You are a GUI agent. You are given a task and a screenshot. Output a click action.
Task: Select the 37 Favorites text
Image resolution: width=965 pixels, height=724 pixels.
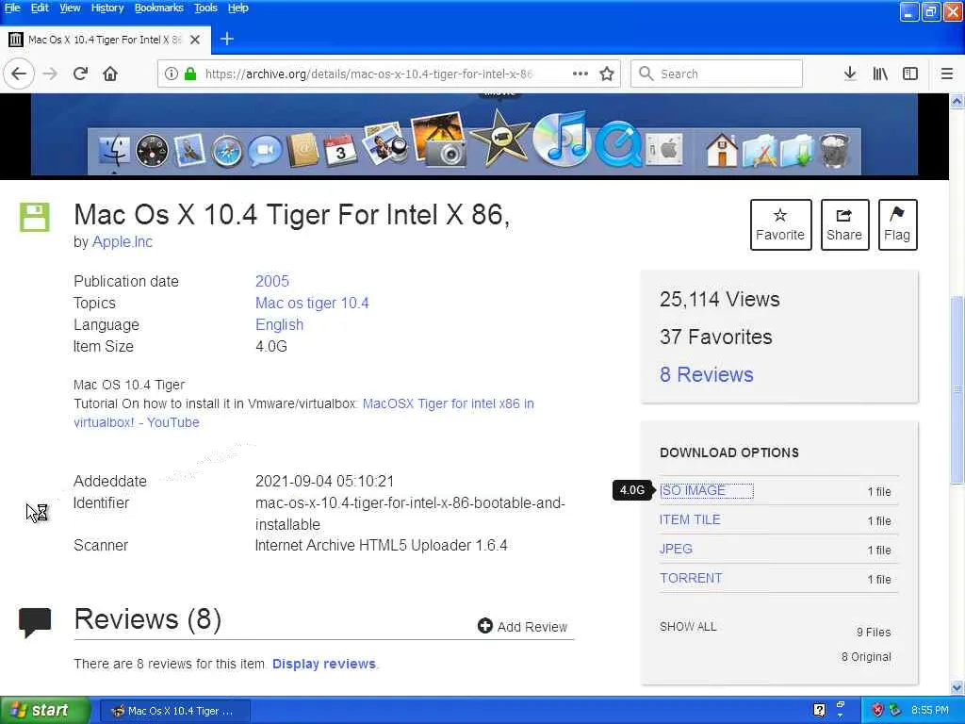coord(716,337)
